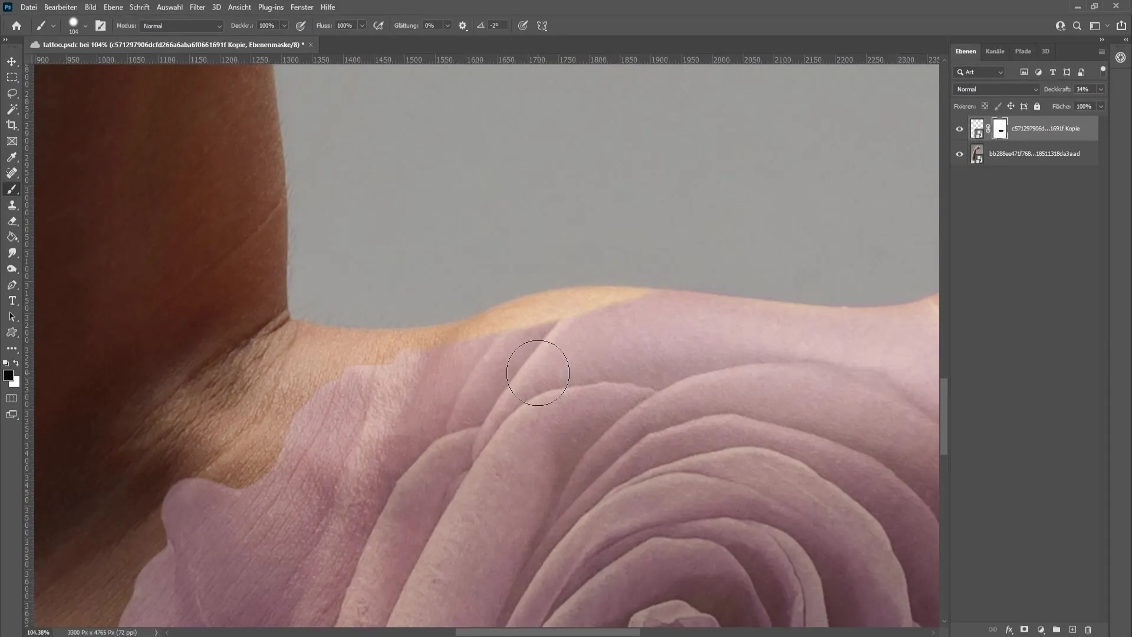The image size is (1132, 637).
Task: Select the Brush tool in toolbar
Action: (x=12, y=189)
